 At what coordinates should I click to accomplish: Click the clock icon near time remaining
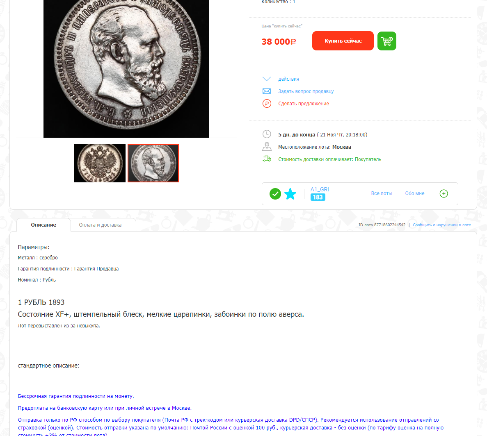267,134
